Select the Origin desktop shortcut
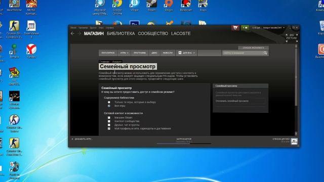Image resolution: width=324 pixels, height=182 pixels. [x=169, y=6]
